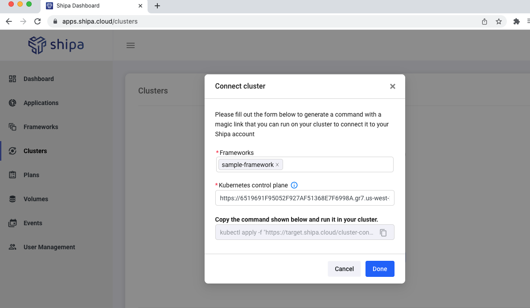Click the Cancel button
The image size is (530, 308).
pos(344,269)
